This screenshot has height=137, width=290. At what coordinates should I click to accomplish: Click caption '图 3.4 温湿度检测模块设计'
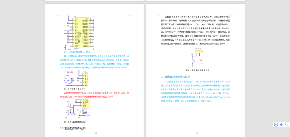pyautogui.click(x=197, y=70)
